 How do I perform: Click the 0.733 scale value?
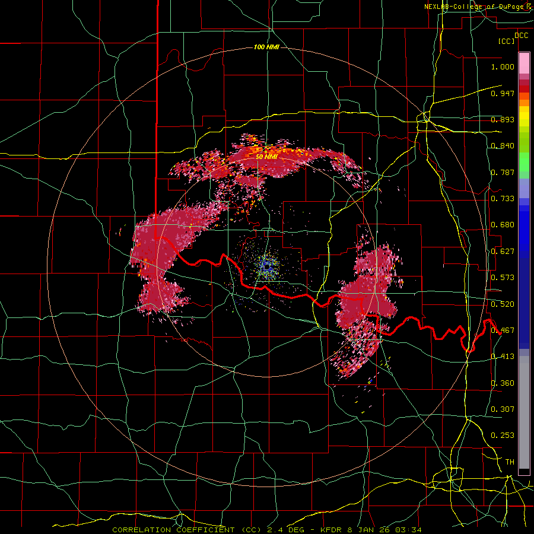coord(503,199)
